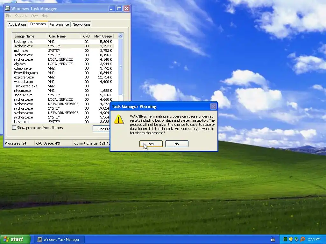Switch to the Networking tab

(x=81, y=24)
